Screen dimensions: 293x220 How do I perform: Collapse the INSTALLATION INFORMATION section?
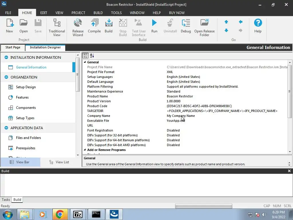pos(6,57)
